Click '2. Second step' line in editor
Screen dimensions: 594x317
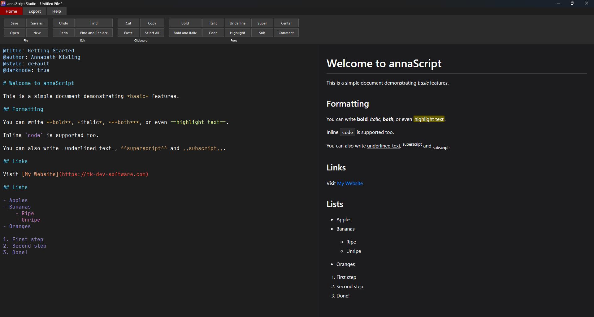click(x=25, y=246)
